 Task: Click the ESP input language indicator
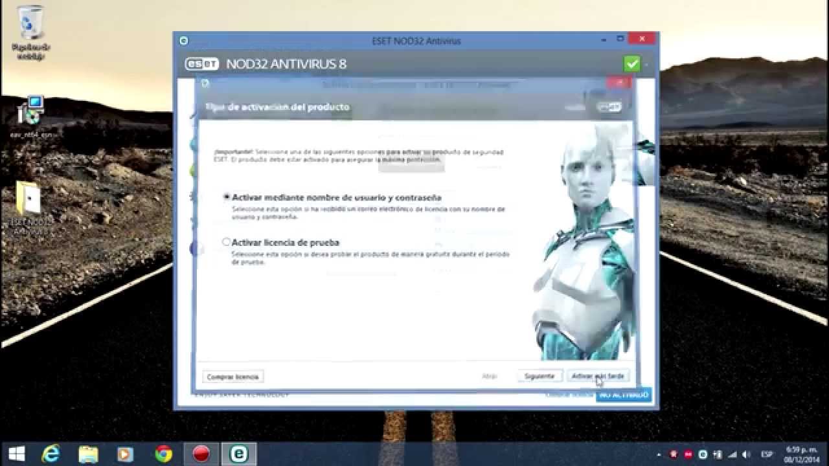coord(767,454)
